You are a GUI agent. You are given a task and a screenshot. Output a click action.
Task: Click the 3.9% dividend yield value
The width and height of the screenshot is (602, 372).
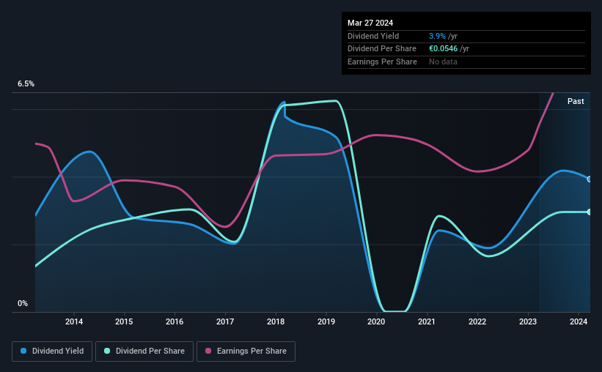(x=437, y=36)
